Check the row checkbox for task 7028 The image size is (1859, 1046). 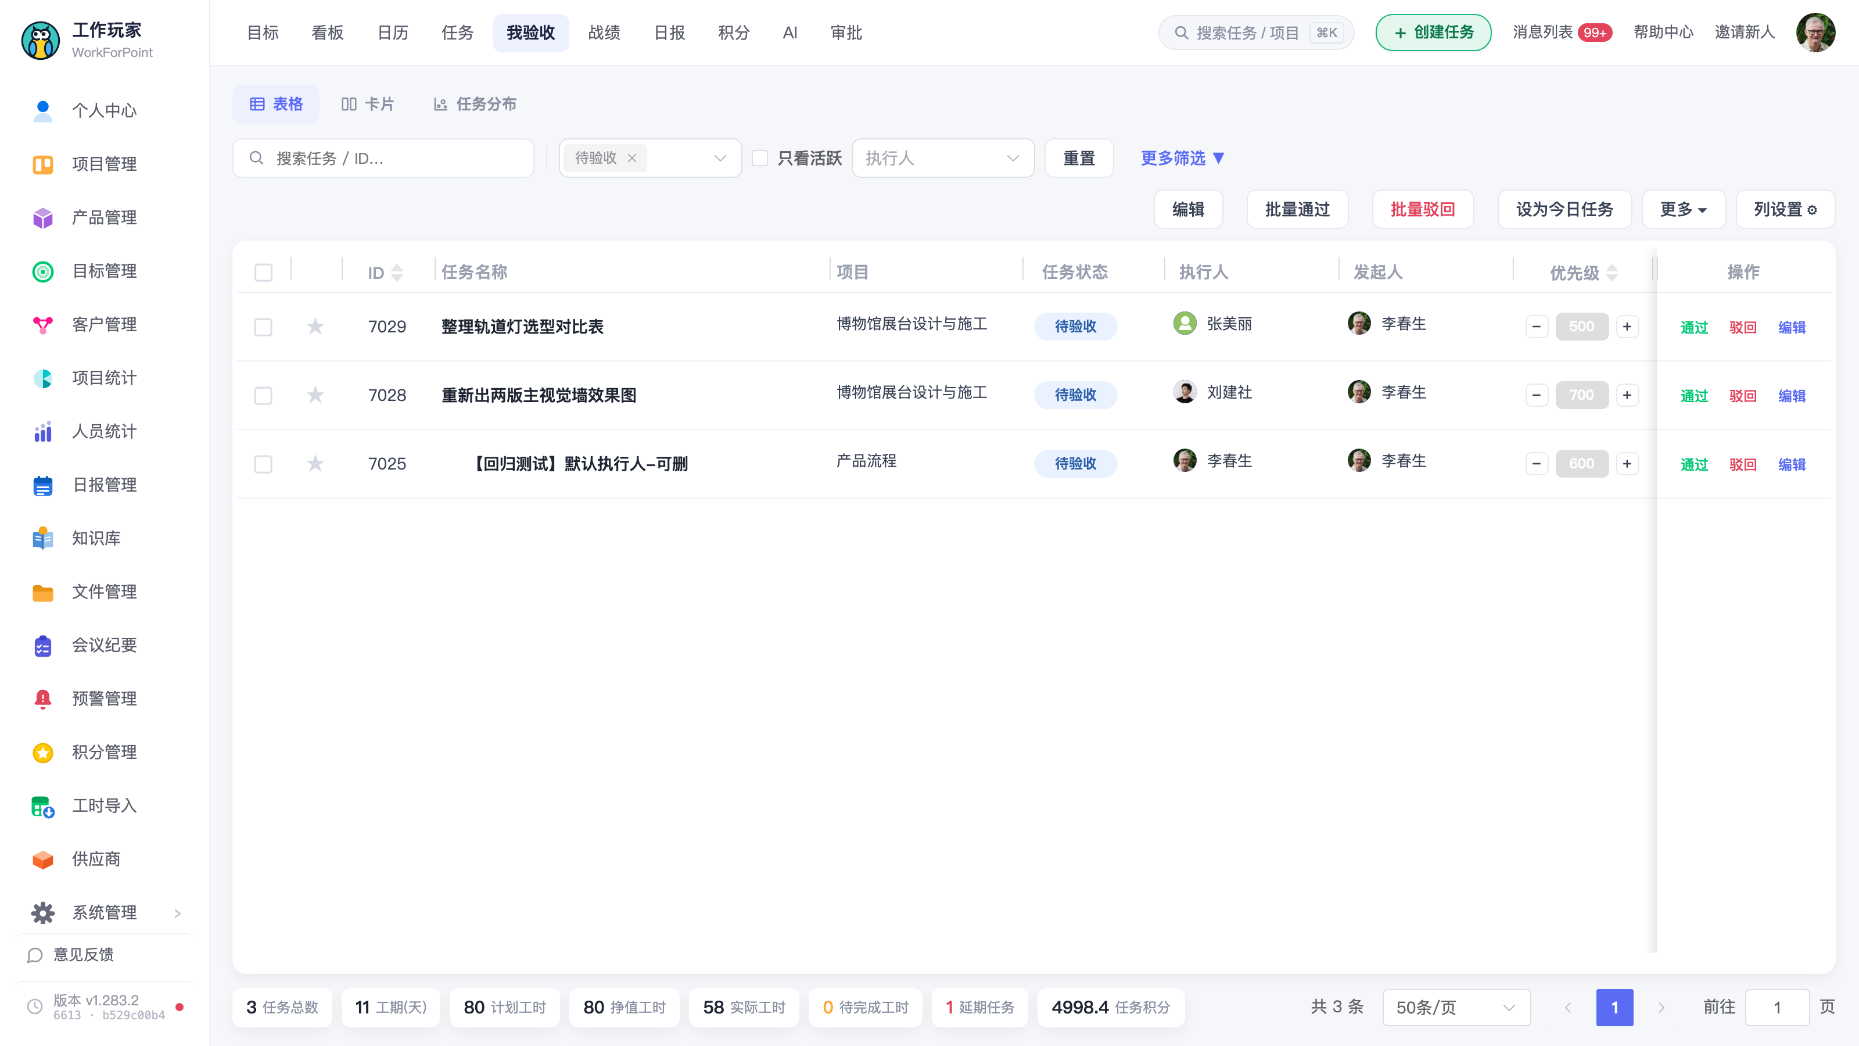263,396
